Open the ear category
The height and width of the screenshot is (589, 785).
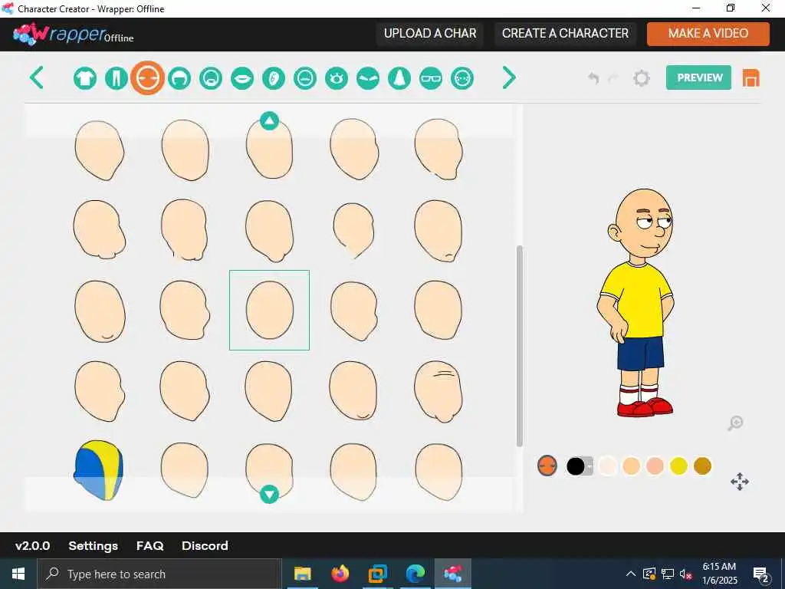pyautogui.click(x=274, y=79)
